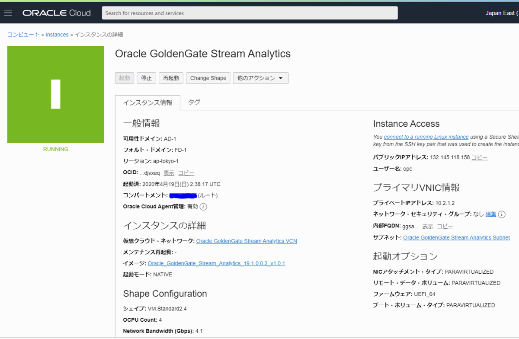Open the 他のアクション dropdown
This screenshot has width=519, height=339.
pyautogui.click(x=260, y=78)
